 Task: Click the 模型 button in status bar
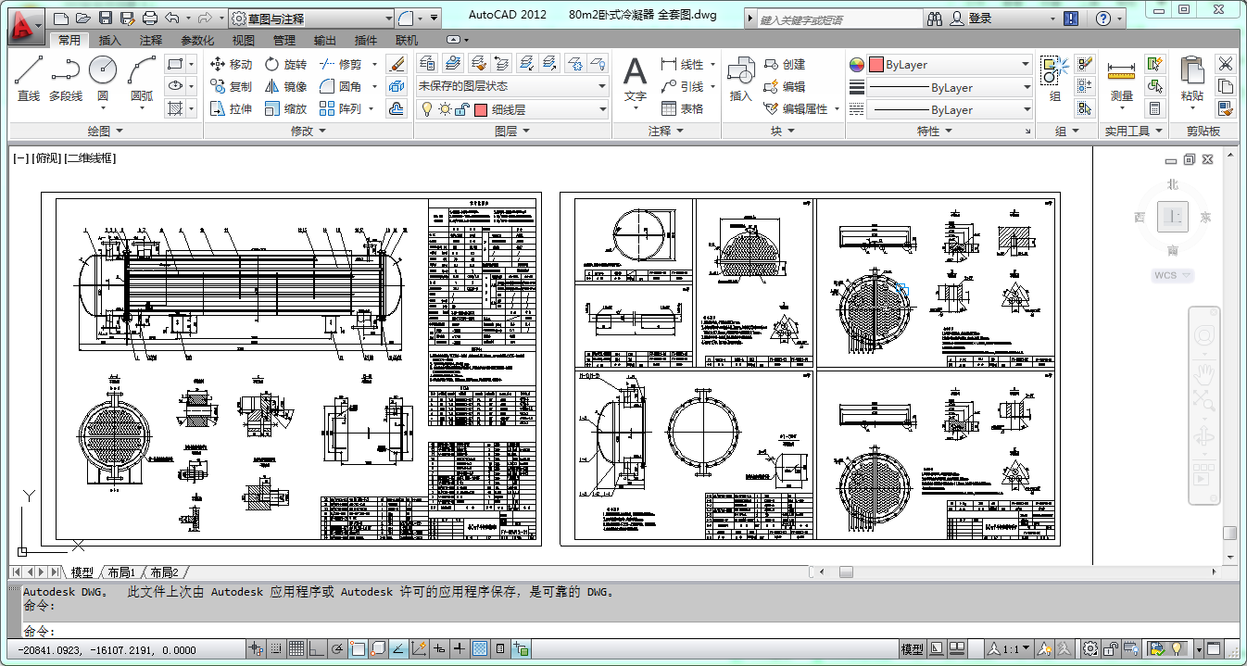[x=912, y=649]
